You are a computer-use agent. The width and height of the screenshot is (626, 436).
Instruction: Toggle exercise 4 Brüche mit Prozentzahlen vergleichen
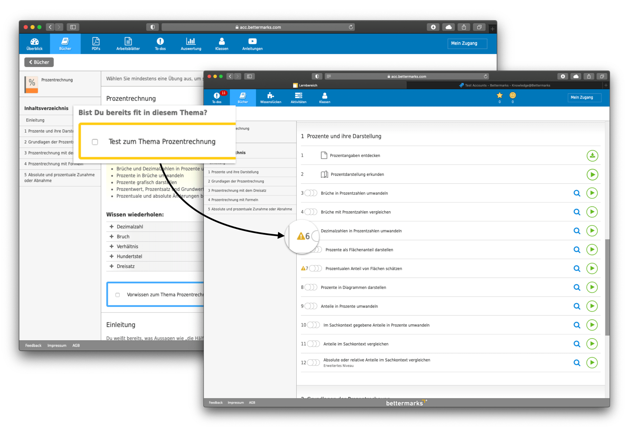(x=310, y=212)
